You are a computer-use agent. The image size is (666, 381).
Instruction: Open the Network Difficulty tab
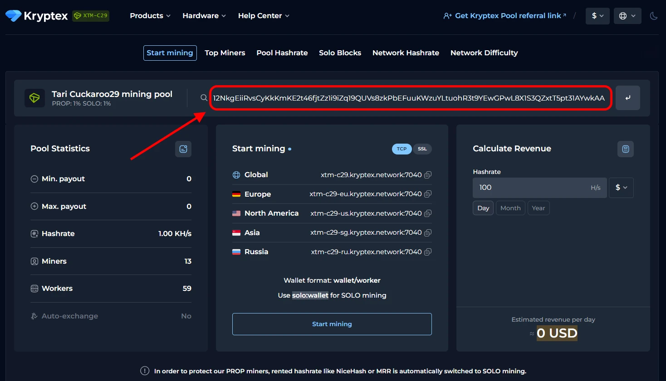coord(484,53)
